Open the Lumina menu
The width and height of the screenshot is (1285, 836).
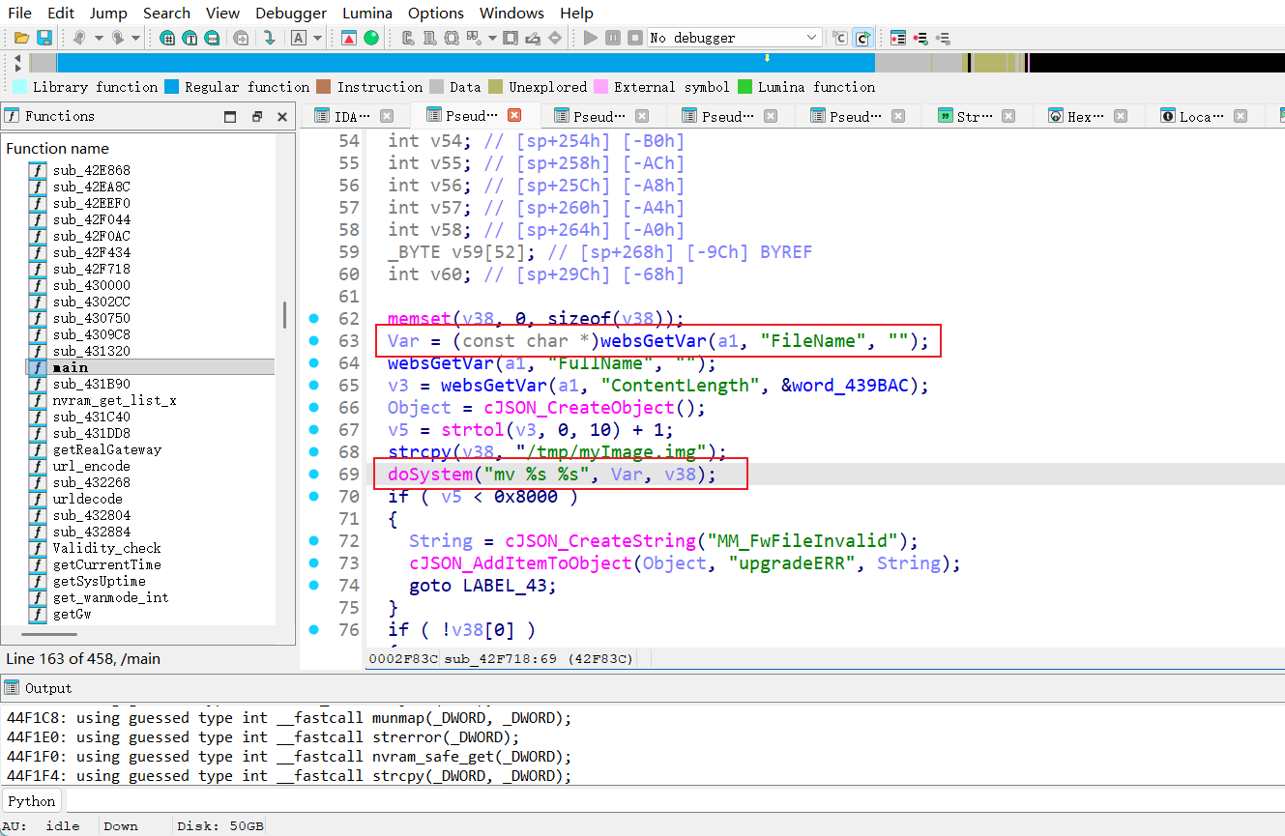366,13
